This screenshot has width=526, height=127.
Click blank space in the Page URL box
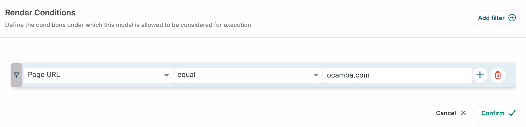(110, 75)
